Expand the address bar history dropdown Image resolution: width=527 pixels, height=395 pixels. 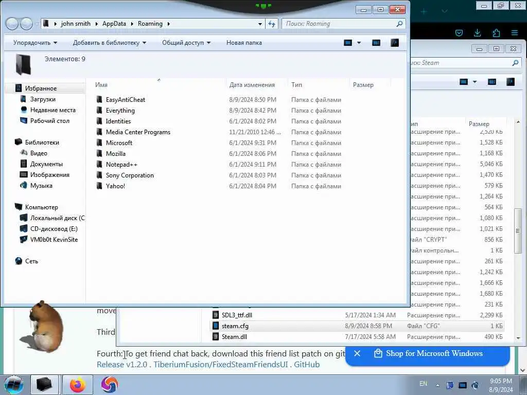260,24
